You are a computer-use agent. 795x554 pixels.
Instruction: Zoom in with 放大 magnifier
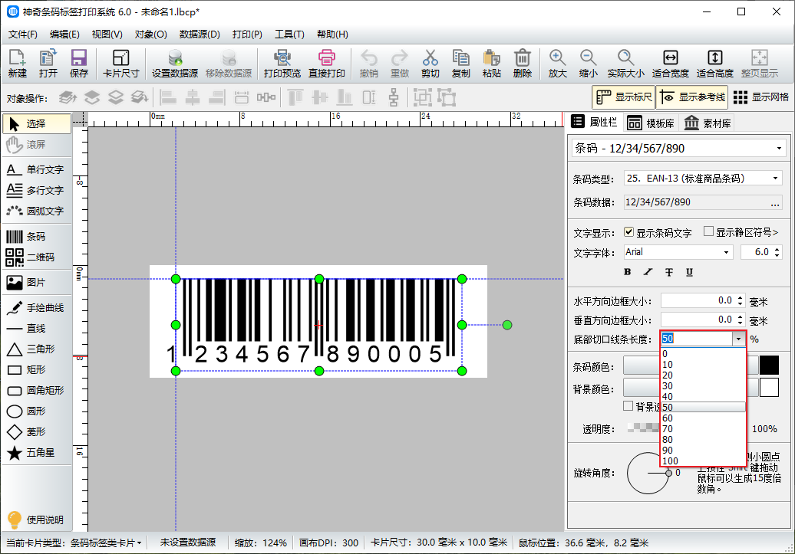(557, 64)
